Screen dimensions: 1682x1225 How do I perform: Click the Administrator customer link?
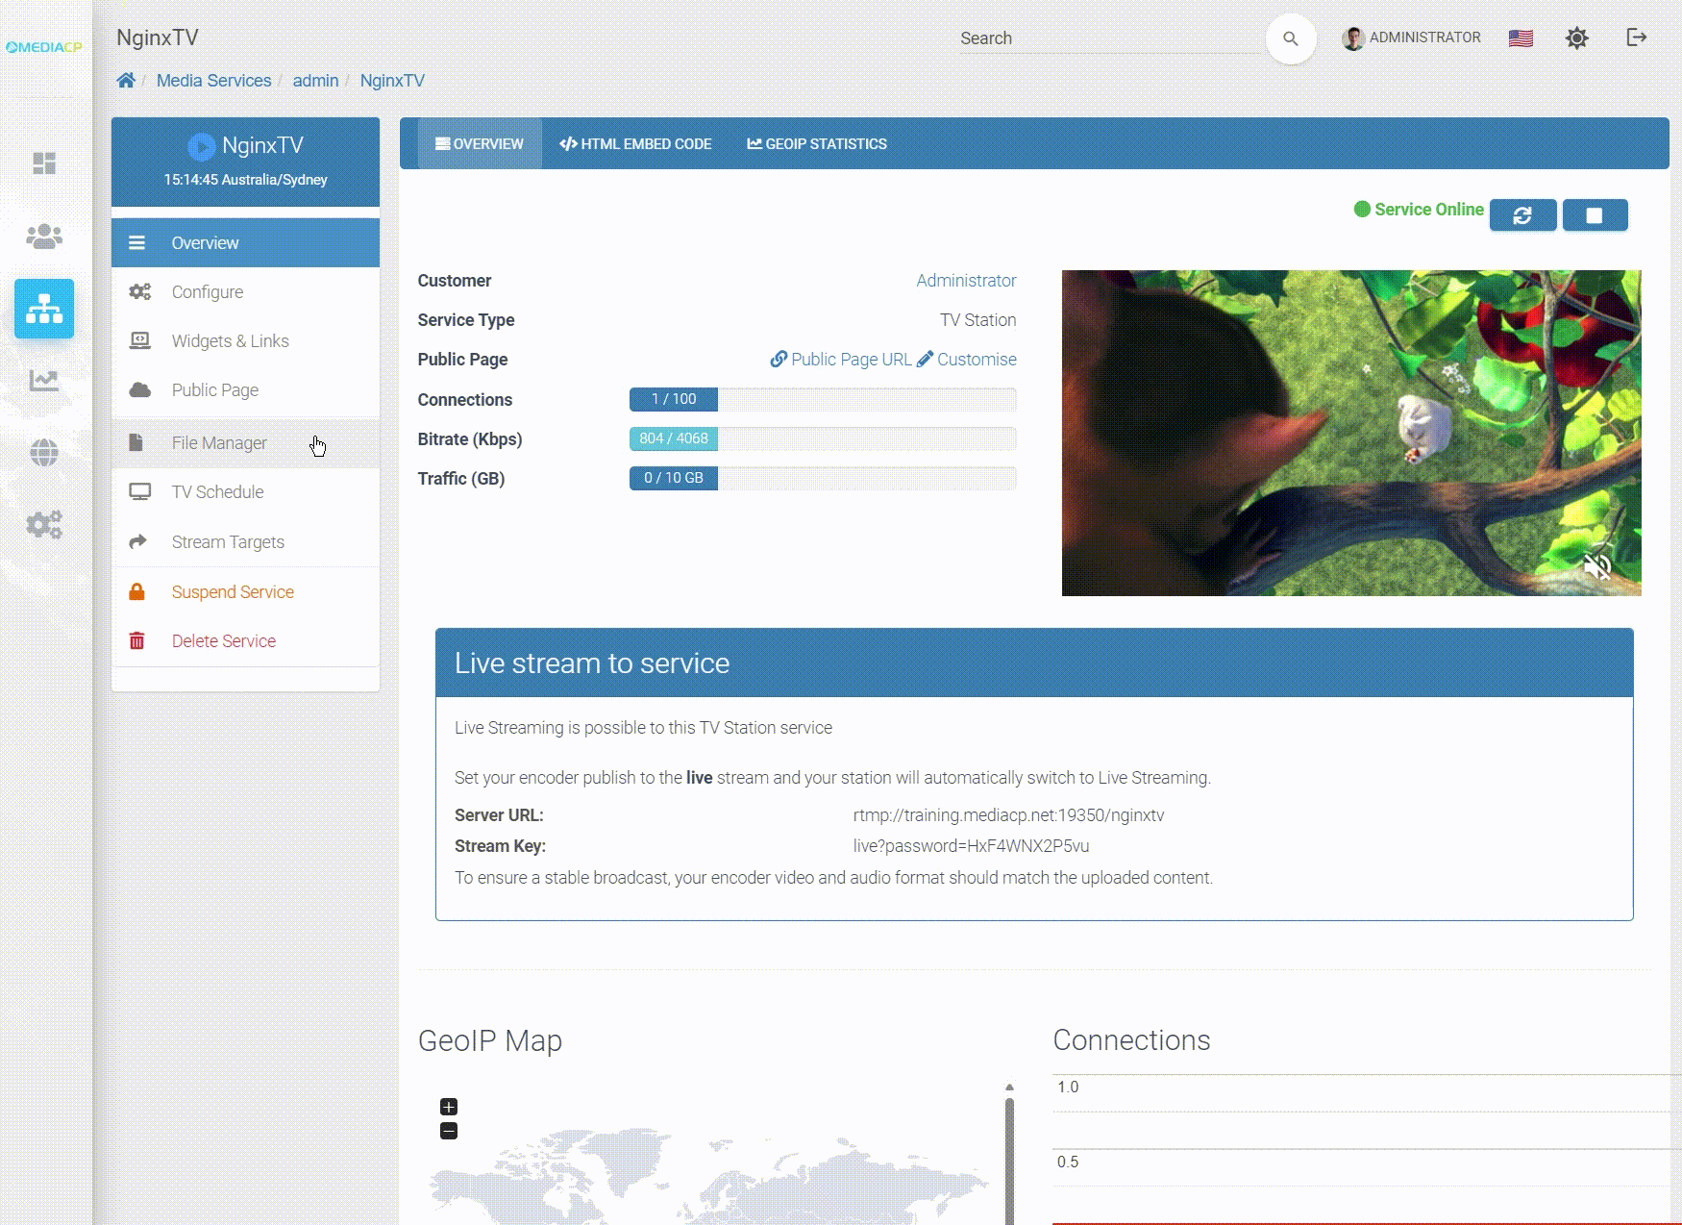point(966,280)
